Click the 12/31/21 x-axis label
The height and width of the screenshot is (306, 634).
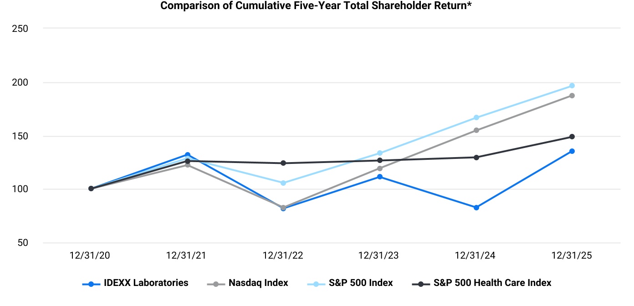click(x=186, y=256)
